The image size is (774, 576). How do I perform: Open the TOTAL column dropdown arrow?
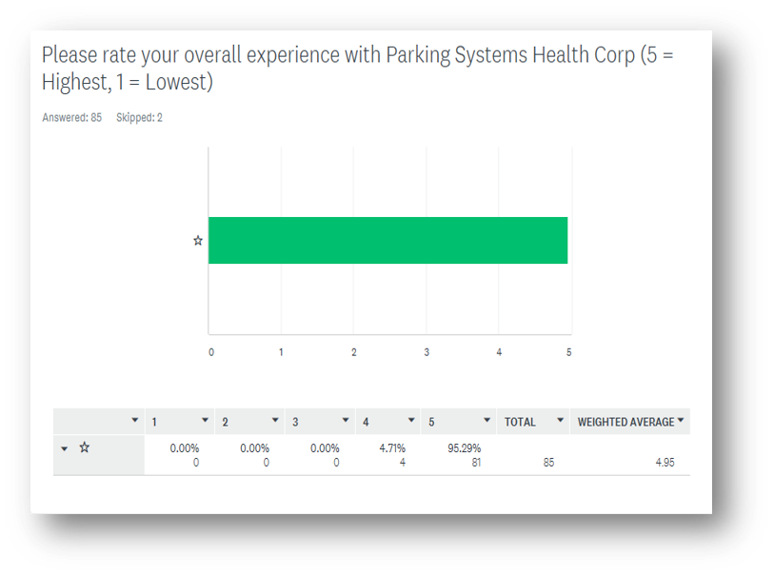pyautogui.click(x=560, y=420)
